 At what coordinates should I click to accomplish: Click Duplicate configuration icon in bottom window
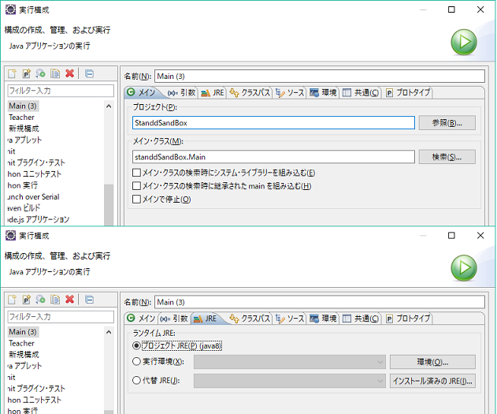coord(55,300)
